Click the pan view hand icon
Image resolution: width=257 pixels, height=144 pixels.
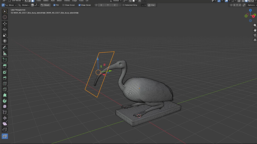point(255,30)
